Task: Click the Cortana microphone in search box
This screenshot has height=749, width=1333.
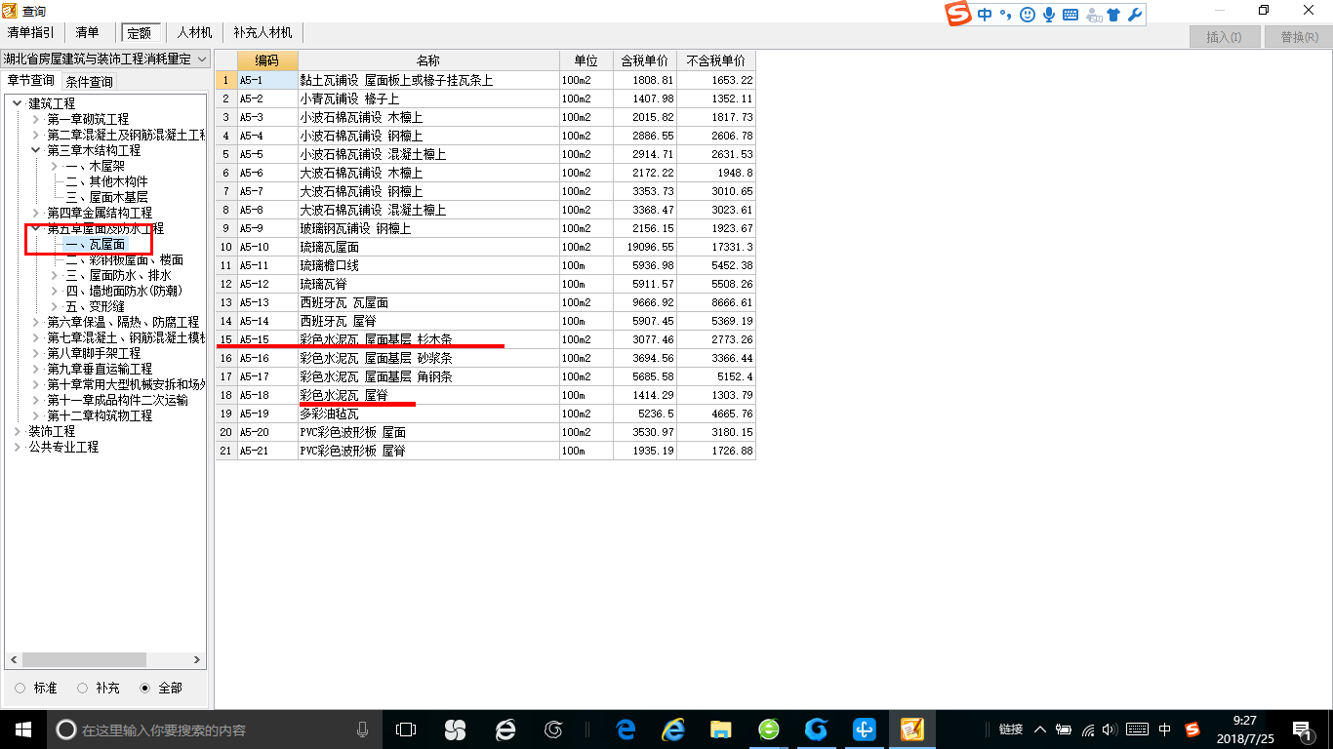Action: (x=363, y=729)
